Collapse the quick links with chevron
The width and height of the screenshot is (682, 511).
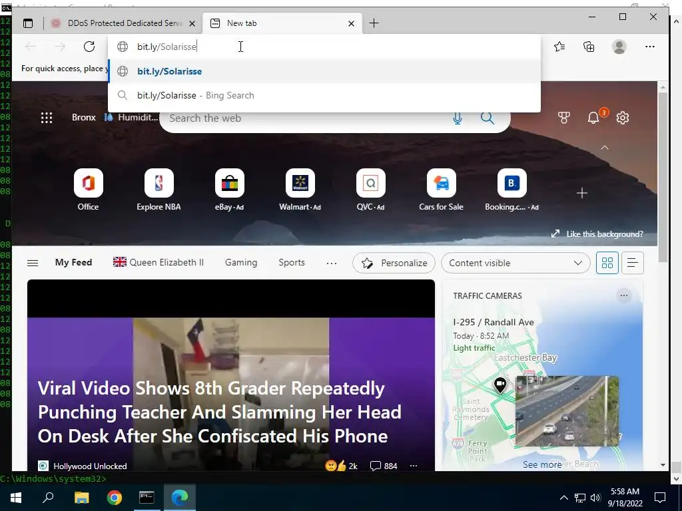(605, 148)
